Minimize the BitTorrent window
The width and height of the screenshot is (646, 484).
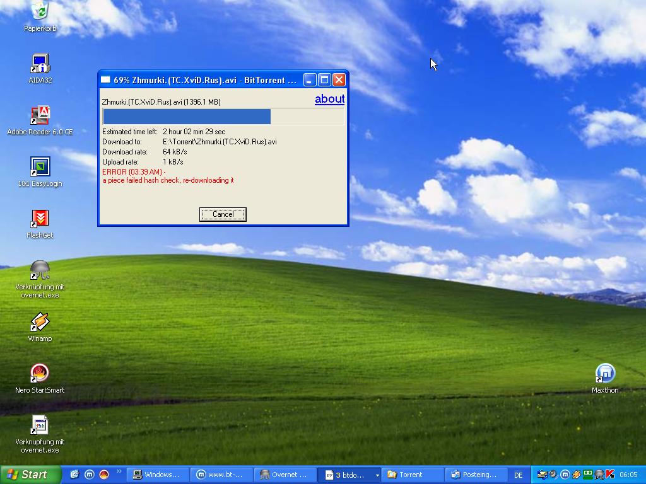[310, 80]
